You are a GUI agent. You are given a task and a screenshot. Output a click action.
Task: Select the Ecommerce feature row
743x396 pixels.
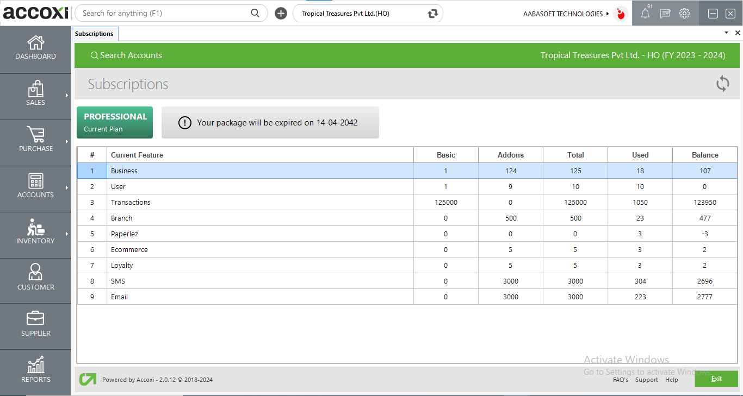point(407,249)
